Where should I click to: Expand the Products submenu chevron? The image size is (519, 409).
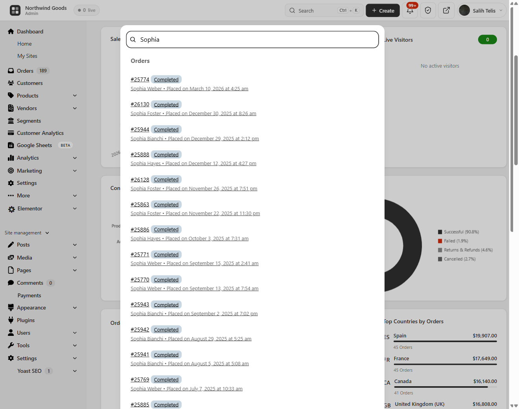coord(75,96)
